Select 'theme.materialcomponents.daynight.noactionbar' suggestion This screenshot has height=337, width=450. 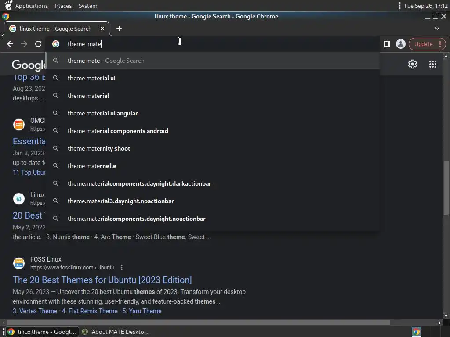(x=213, y=219)
